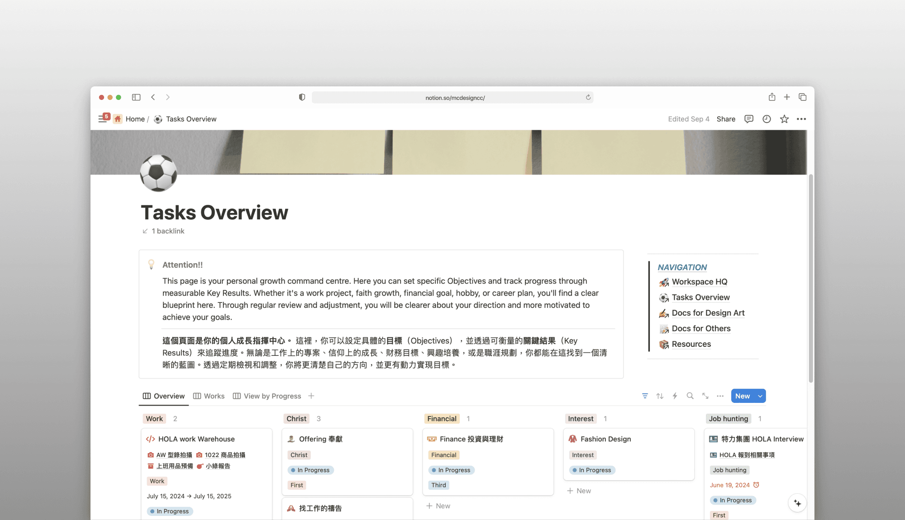The image size is (905, 520).
Task: Click the Share button
Action: click(726, 119)
